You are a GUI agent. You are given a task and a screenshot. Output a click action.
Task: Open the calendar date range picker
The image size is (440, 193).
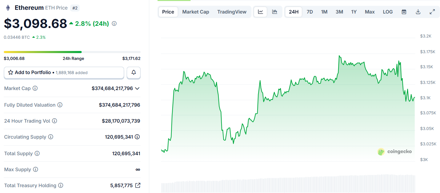tap(404, 12)
